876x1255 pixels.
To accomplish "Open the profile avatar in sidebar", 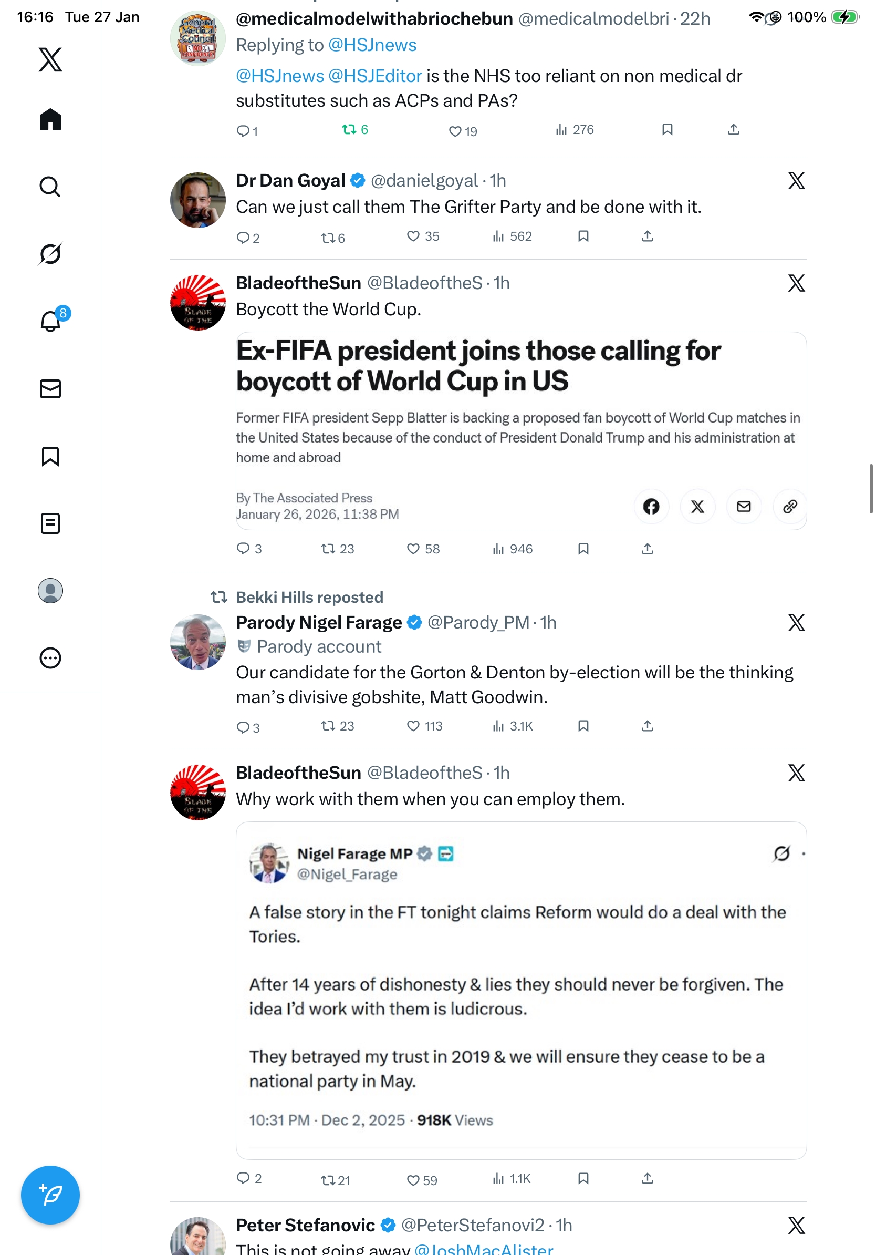I will coord(50,590).
